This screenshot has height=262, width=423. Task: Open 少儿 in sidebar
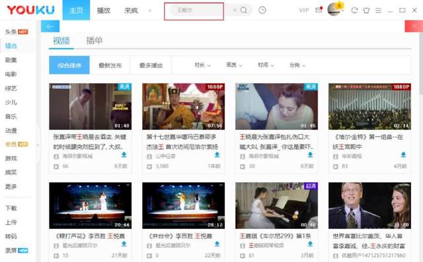pos(11,102)
